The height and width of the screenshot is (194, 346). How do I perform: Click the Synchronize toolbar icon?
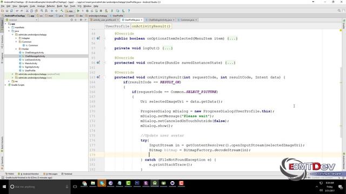(x=11, y=11)
